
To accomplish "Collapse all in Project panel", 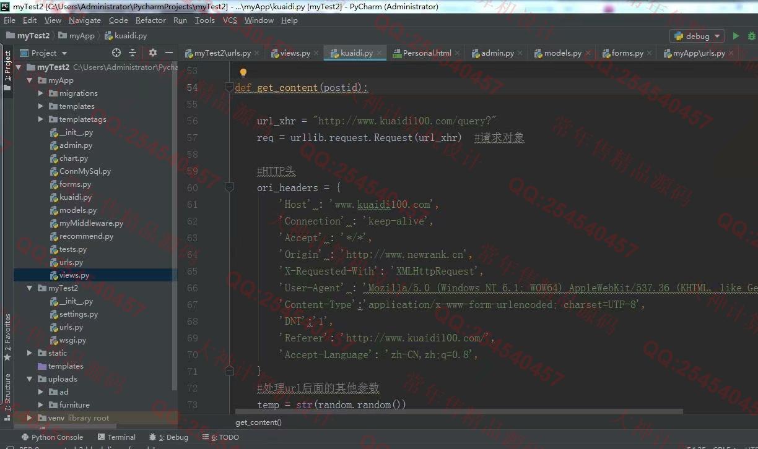I will click(x=133, y=53).
